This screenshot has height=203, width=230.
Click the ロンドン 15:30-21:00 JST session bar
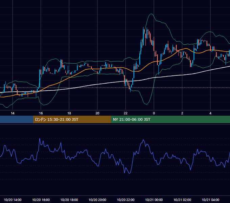click(72, 119)
